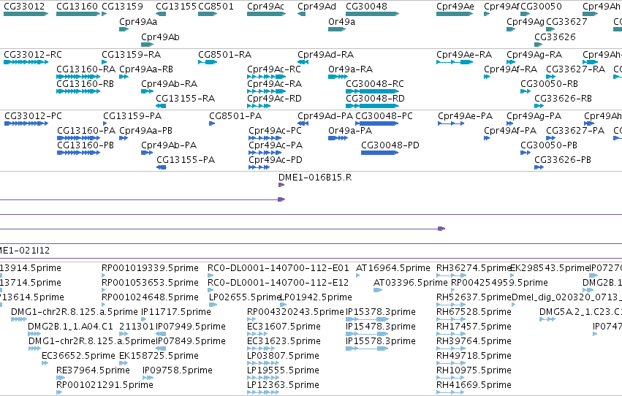The image size is (622, 396).
Task: Click CG30048-PC protein label
Action: pos(384,116)
